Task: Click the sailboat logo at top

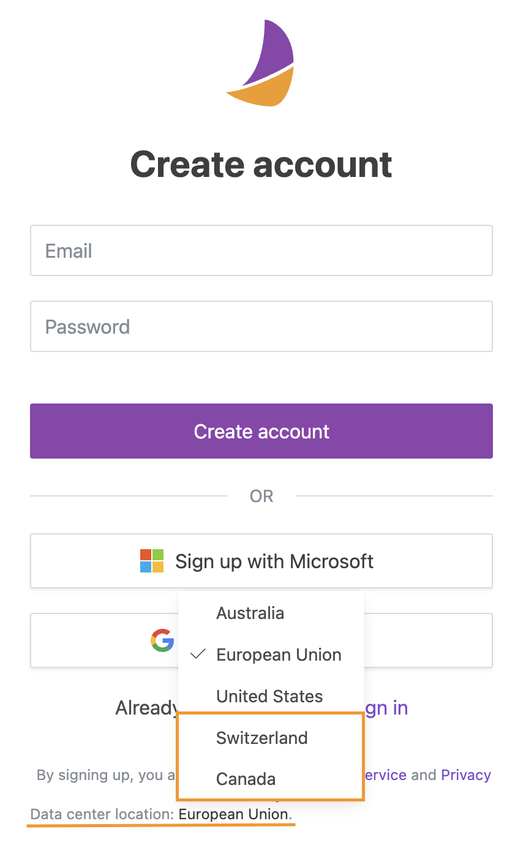Action: [x=262, y=64]
